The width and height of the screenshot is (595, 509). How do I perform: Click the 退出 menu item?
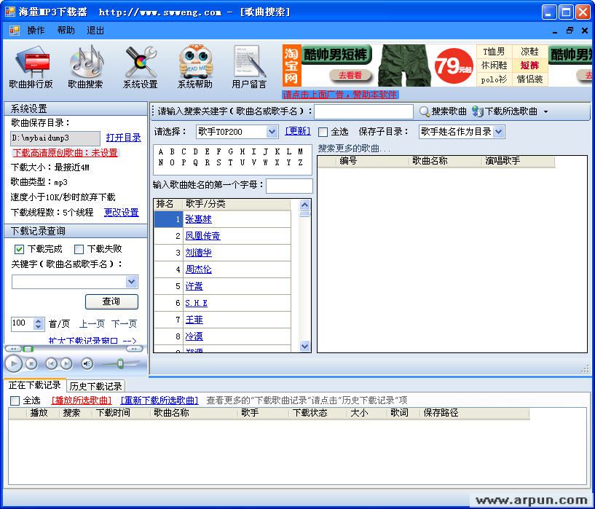[x=95, y=31]
